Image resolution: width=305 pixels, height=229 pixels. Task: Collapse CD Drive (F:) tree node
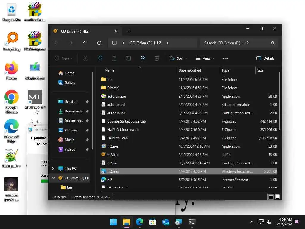tap(53, 178)
